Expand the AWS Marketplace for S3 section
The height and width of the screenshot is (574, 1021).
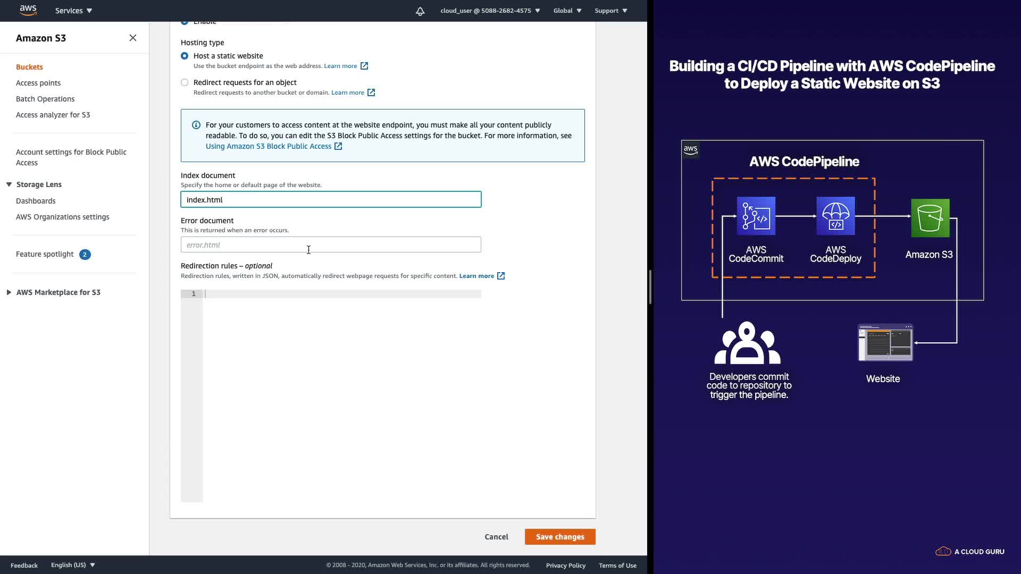pos(9,292)
